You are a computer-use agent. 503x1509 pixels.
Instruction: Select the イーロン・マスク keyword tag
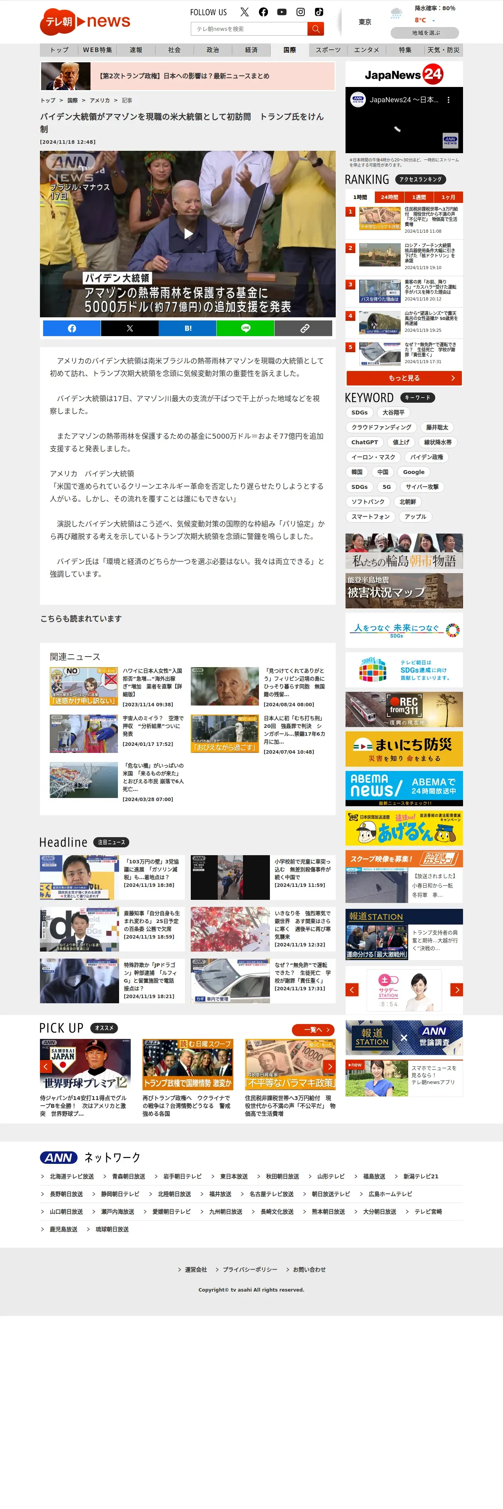pyautogui.click(x=373, y=457)
